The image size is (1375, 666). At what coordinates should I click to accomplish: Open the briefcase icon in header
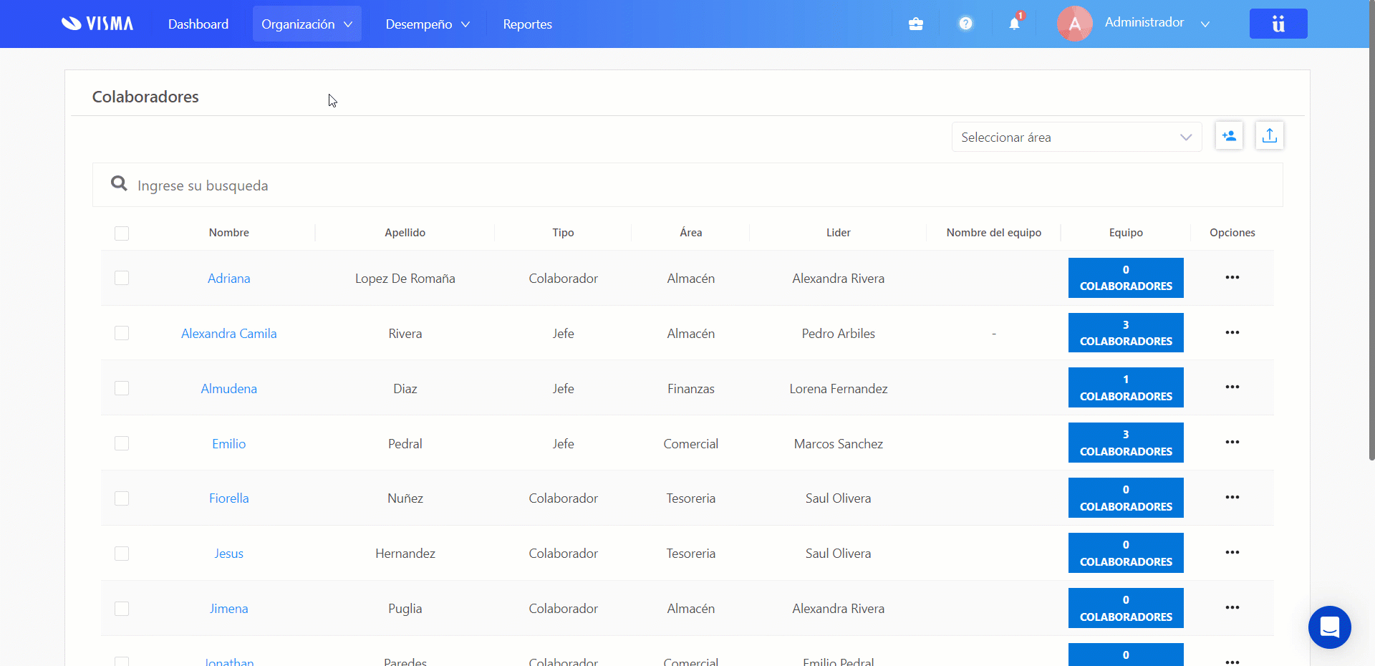click(x=915, y=24)
